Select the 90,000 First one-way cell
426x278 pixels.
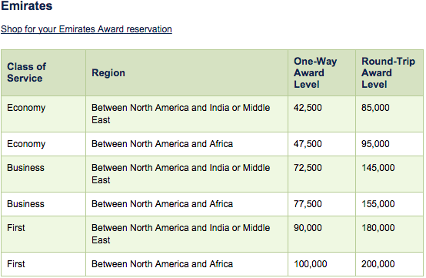click(308, 228)
